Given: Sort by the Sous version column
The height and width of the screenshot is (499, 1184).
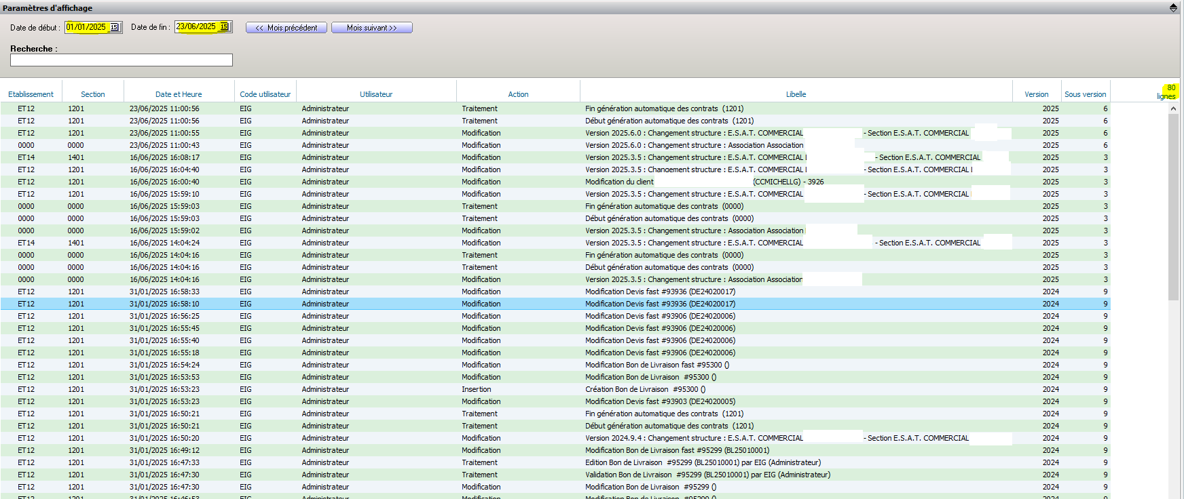Looking at the screenshot, I should coord(1085,94).
